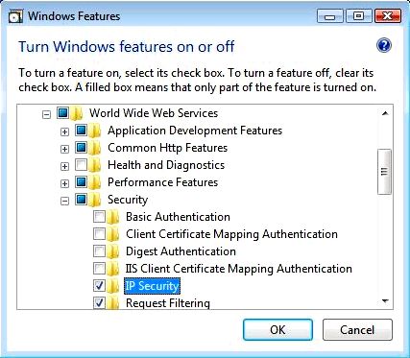Dismiss the dialog with Cancel

click(x=357, y=329)
